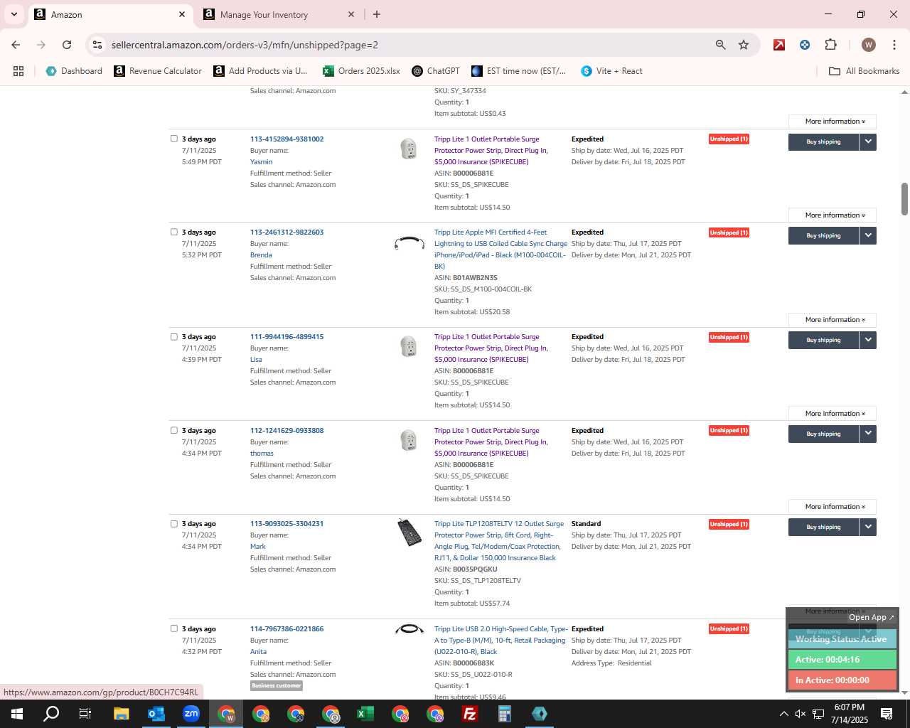This screenshot has width=910, height=728.
Task: Show hidden system tray icons
Action: [783, 714]
